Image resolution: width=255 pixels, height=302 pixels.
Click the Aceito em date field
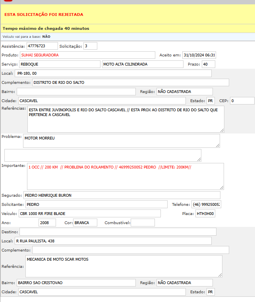coord(199,55)
